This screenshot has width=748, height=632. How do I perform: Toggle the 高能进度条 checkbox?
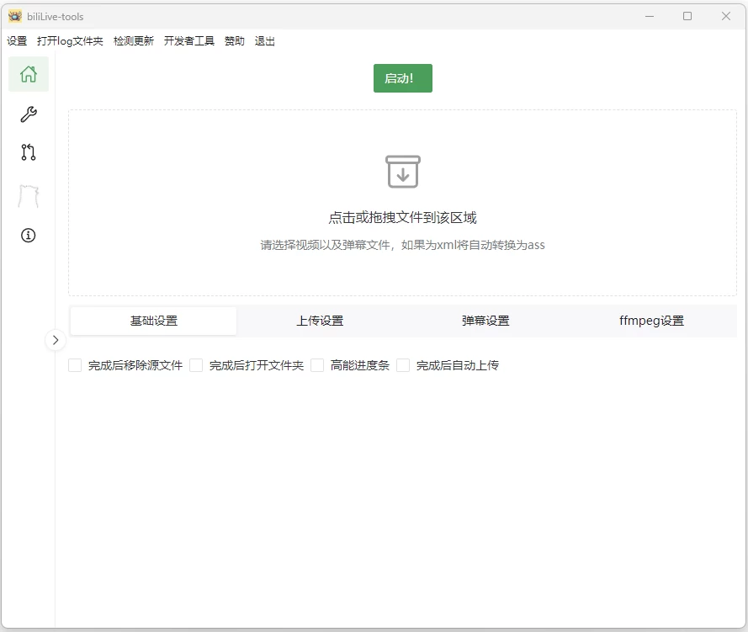(x=317, y=365)
